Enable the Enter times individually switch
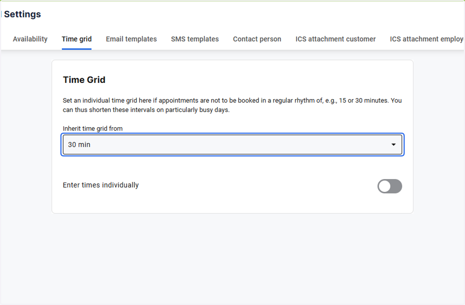The width and height of the screenshot is (465, 305). (390, 186)
